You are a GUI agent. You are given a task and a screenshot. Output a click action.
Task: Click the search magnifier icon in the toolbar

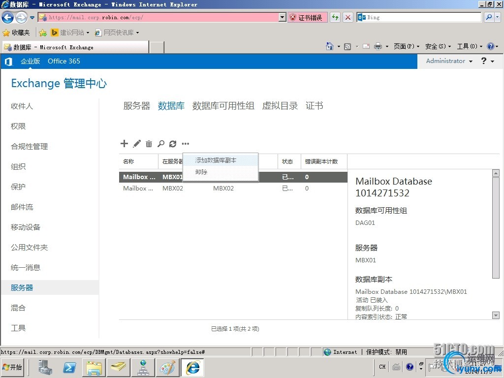161,144
